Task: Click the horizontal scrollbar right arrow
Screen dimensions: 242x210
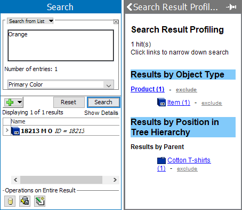Action: click(115, 180)
